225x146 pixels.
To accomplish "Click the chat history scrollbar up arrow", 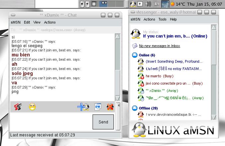I will tap(117, 36).
